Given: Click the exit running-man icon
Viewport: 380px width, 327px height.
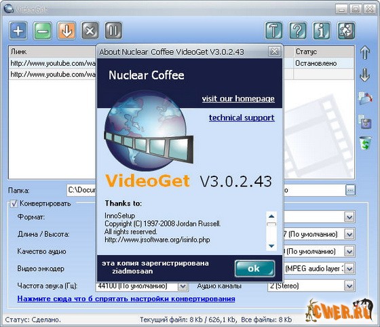Looking at the screenshot, I should 346,31.
